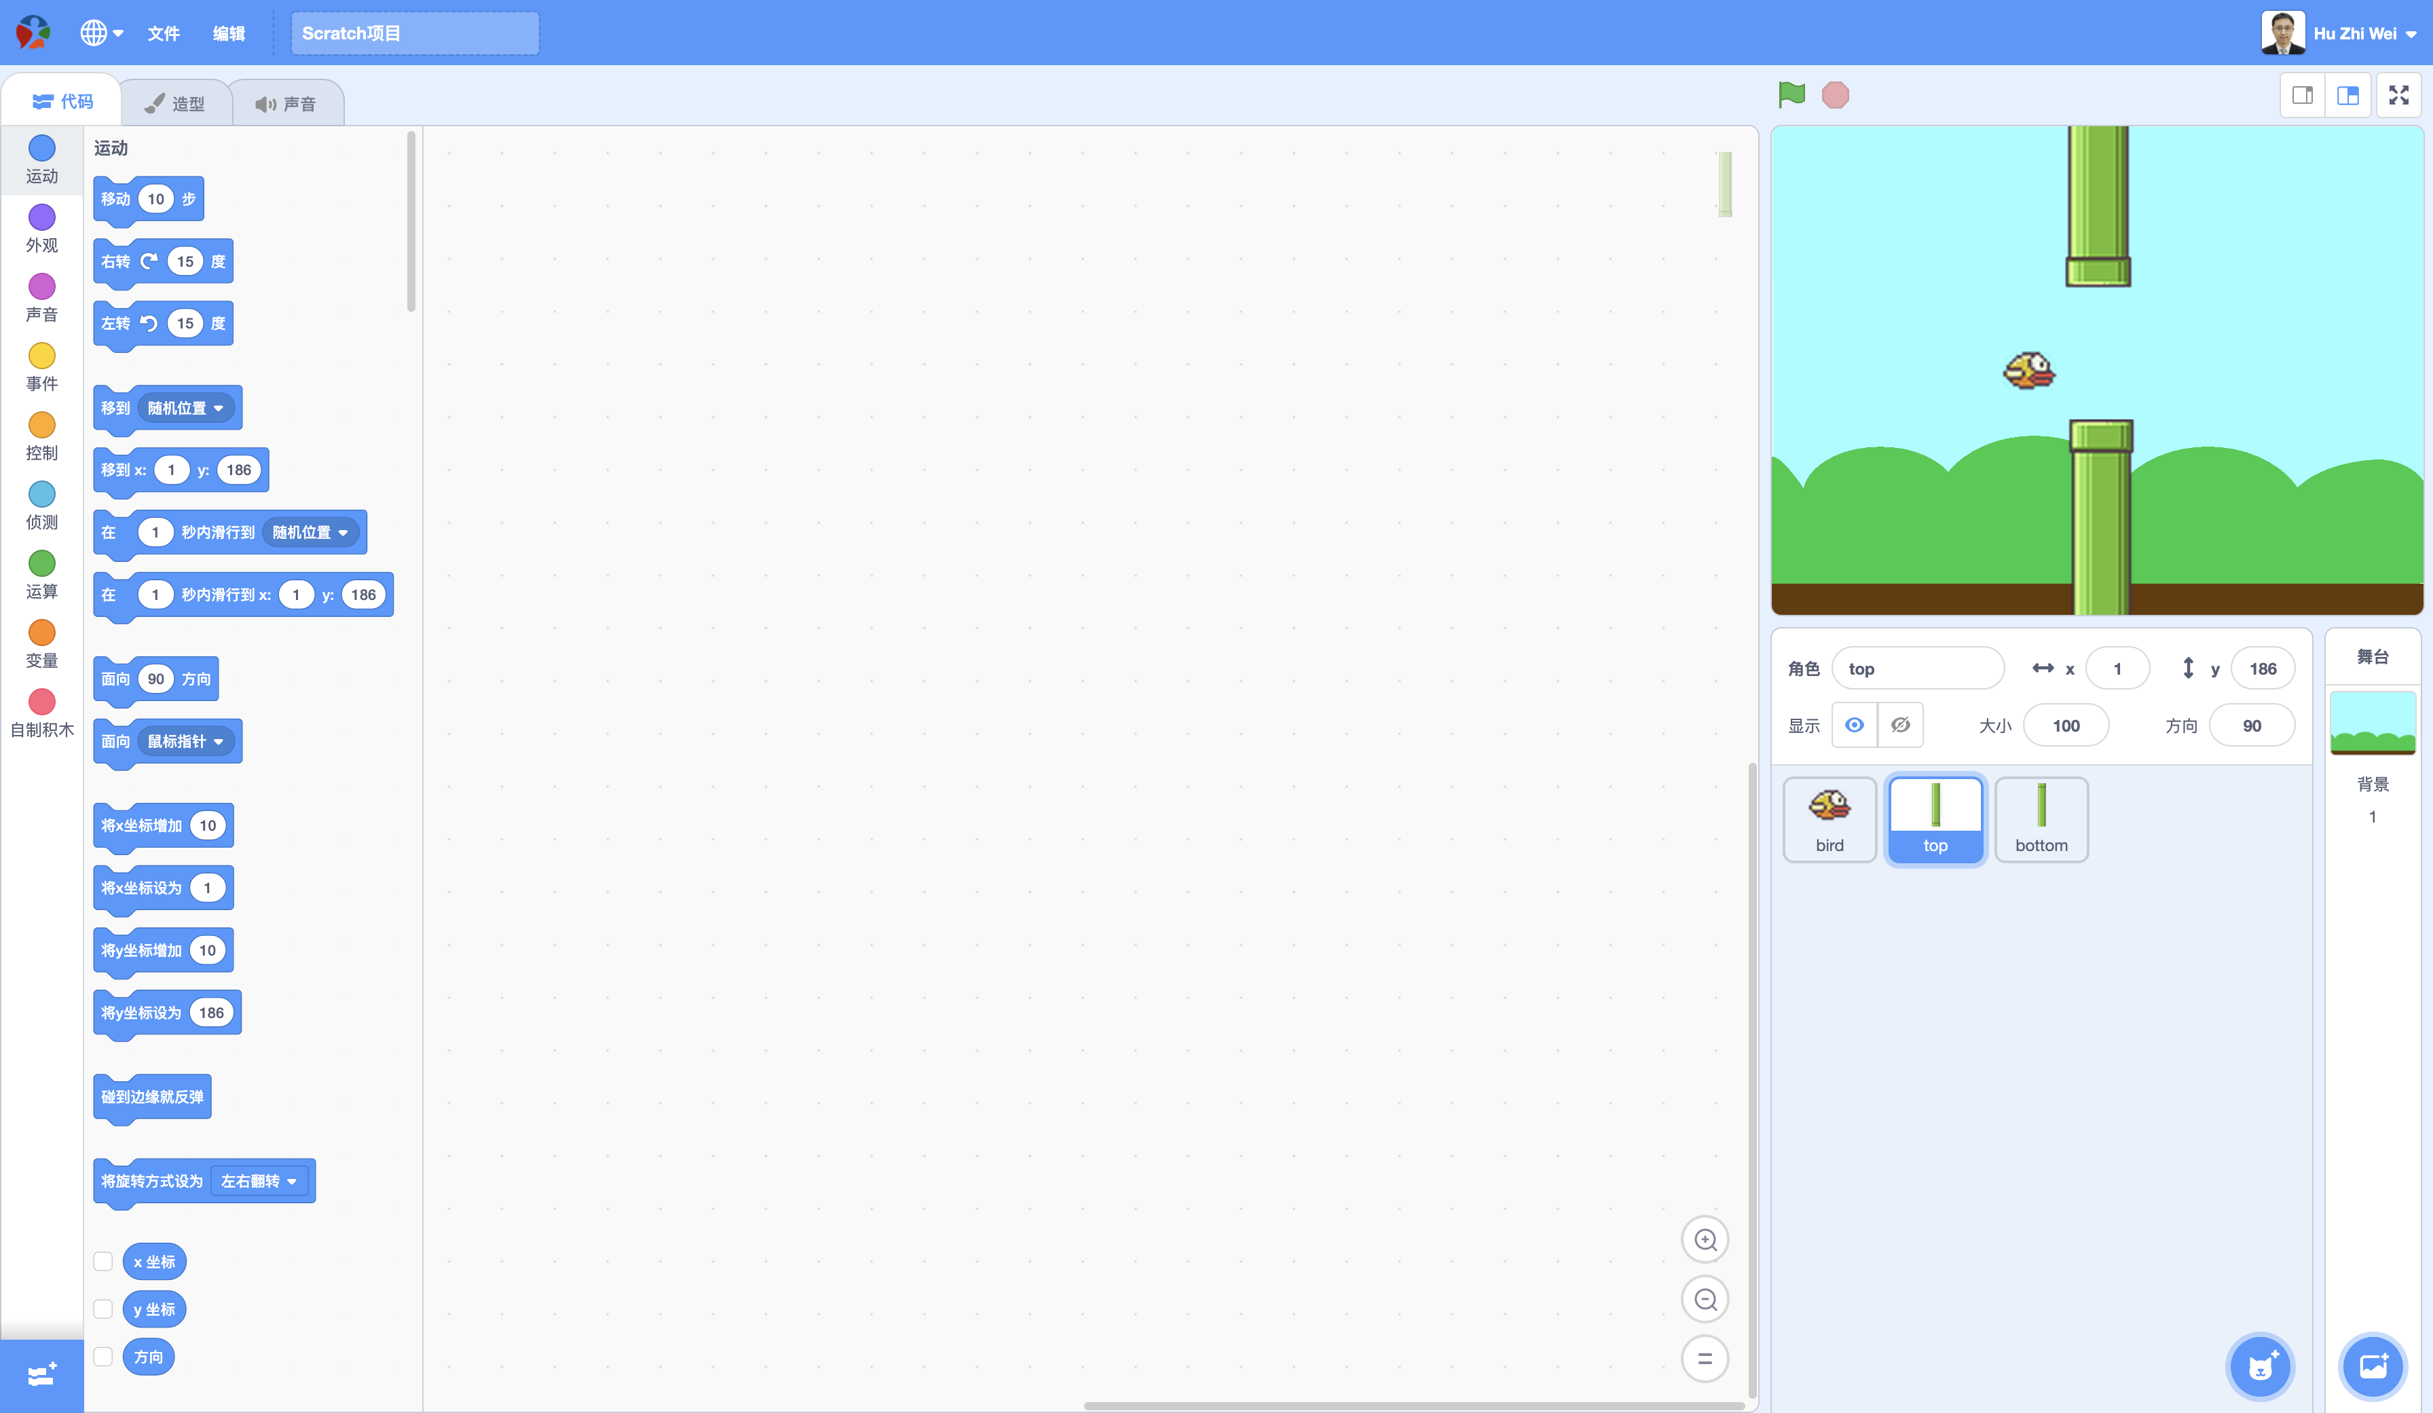
Task: Open the Hu Zhi Wei account menu
Action: click(x=2364, y=34)
